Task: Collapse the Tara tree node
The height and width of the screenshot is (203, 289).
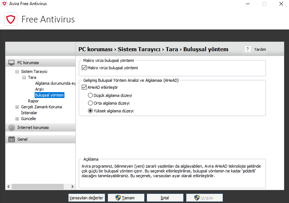Action: [x=24, y=77]
